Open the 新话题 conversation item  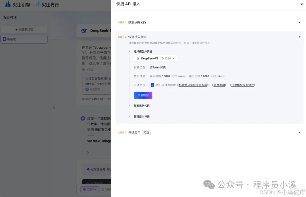pos(24,39)
